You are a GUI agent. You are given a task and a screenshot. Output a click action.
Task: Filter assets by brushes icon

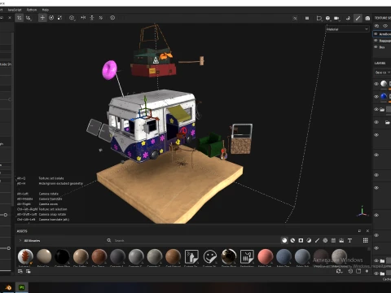tap(317, 240)
